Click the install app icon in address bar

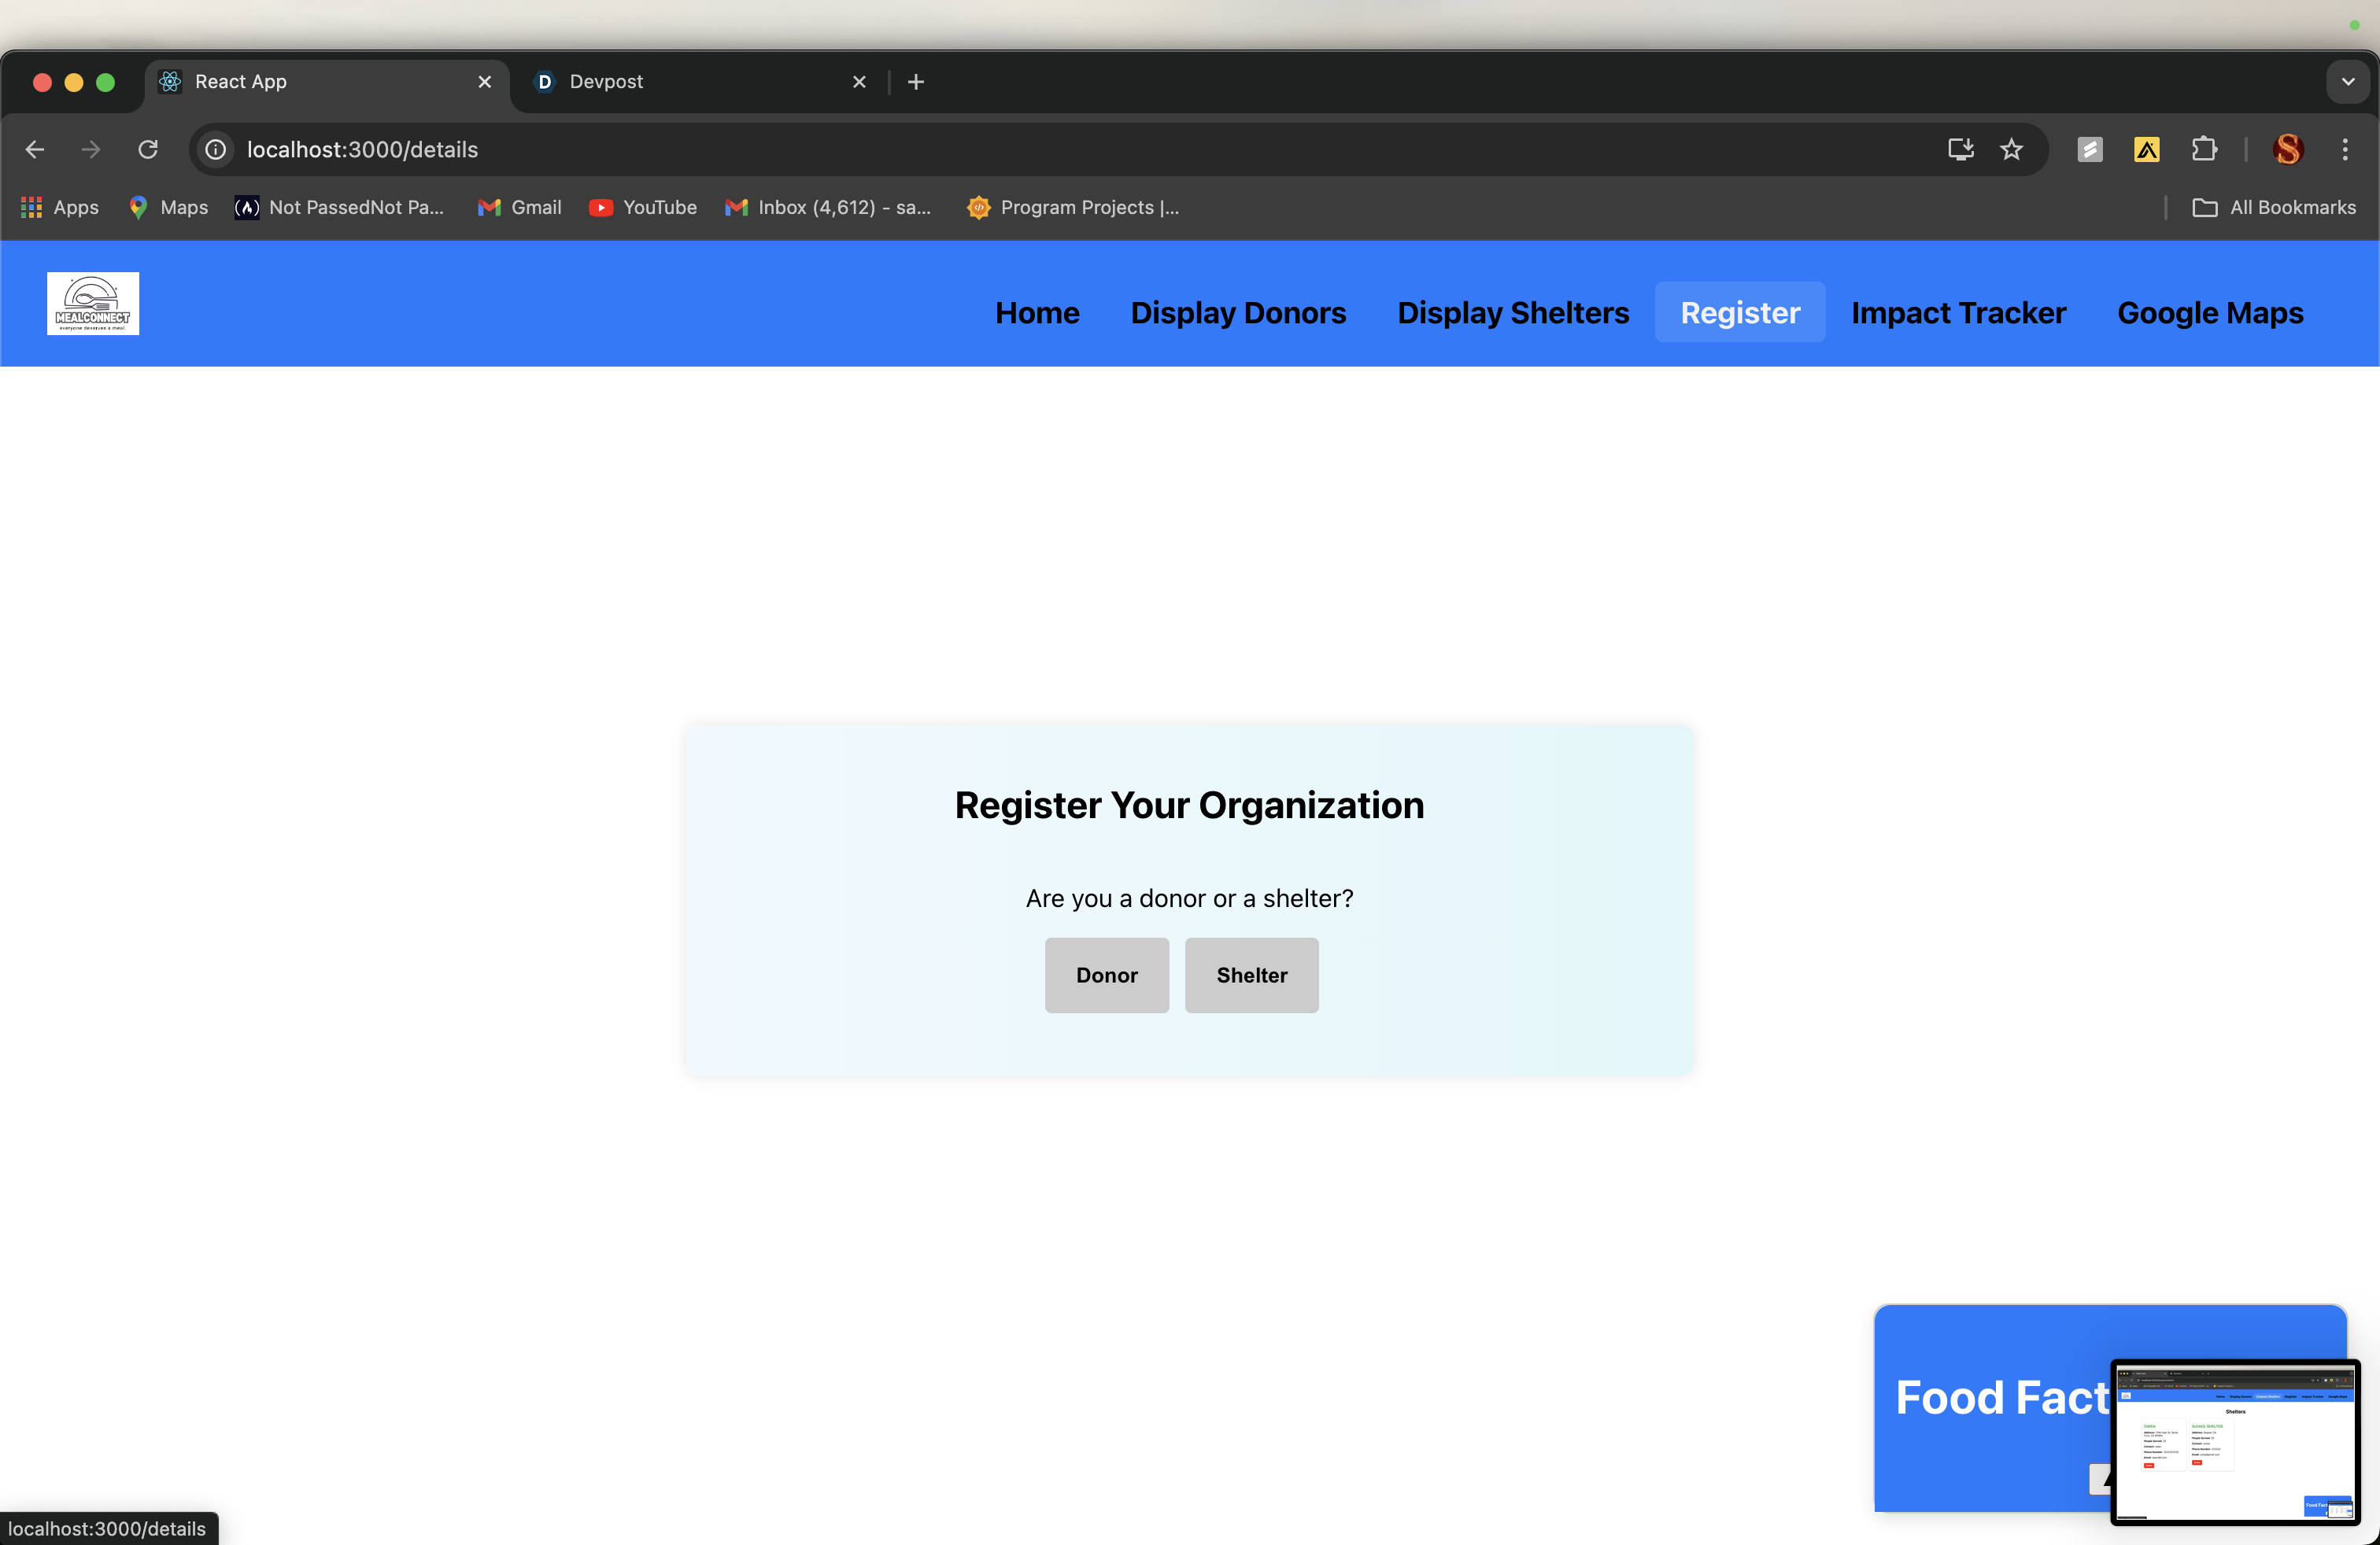(1960, 150)
